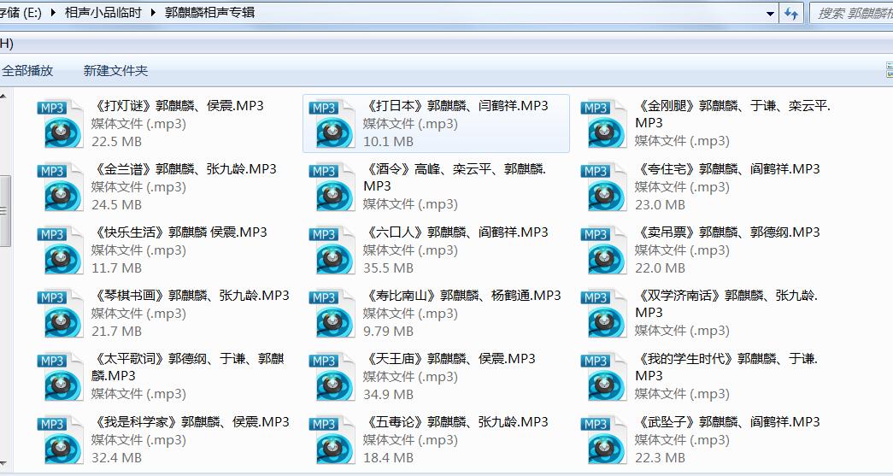Image resolution: width=893 pixels, height=476 pixels.
Task: Click the file name 《金刚腿》郭麒麟、于谦、栾云平.MP3
Action: point(733,114)
